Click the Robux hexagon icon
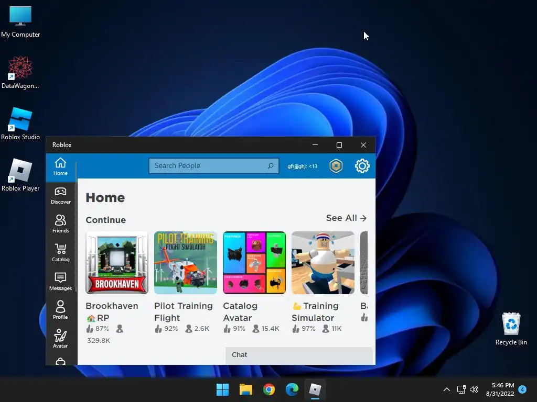 point(336,166)
